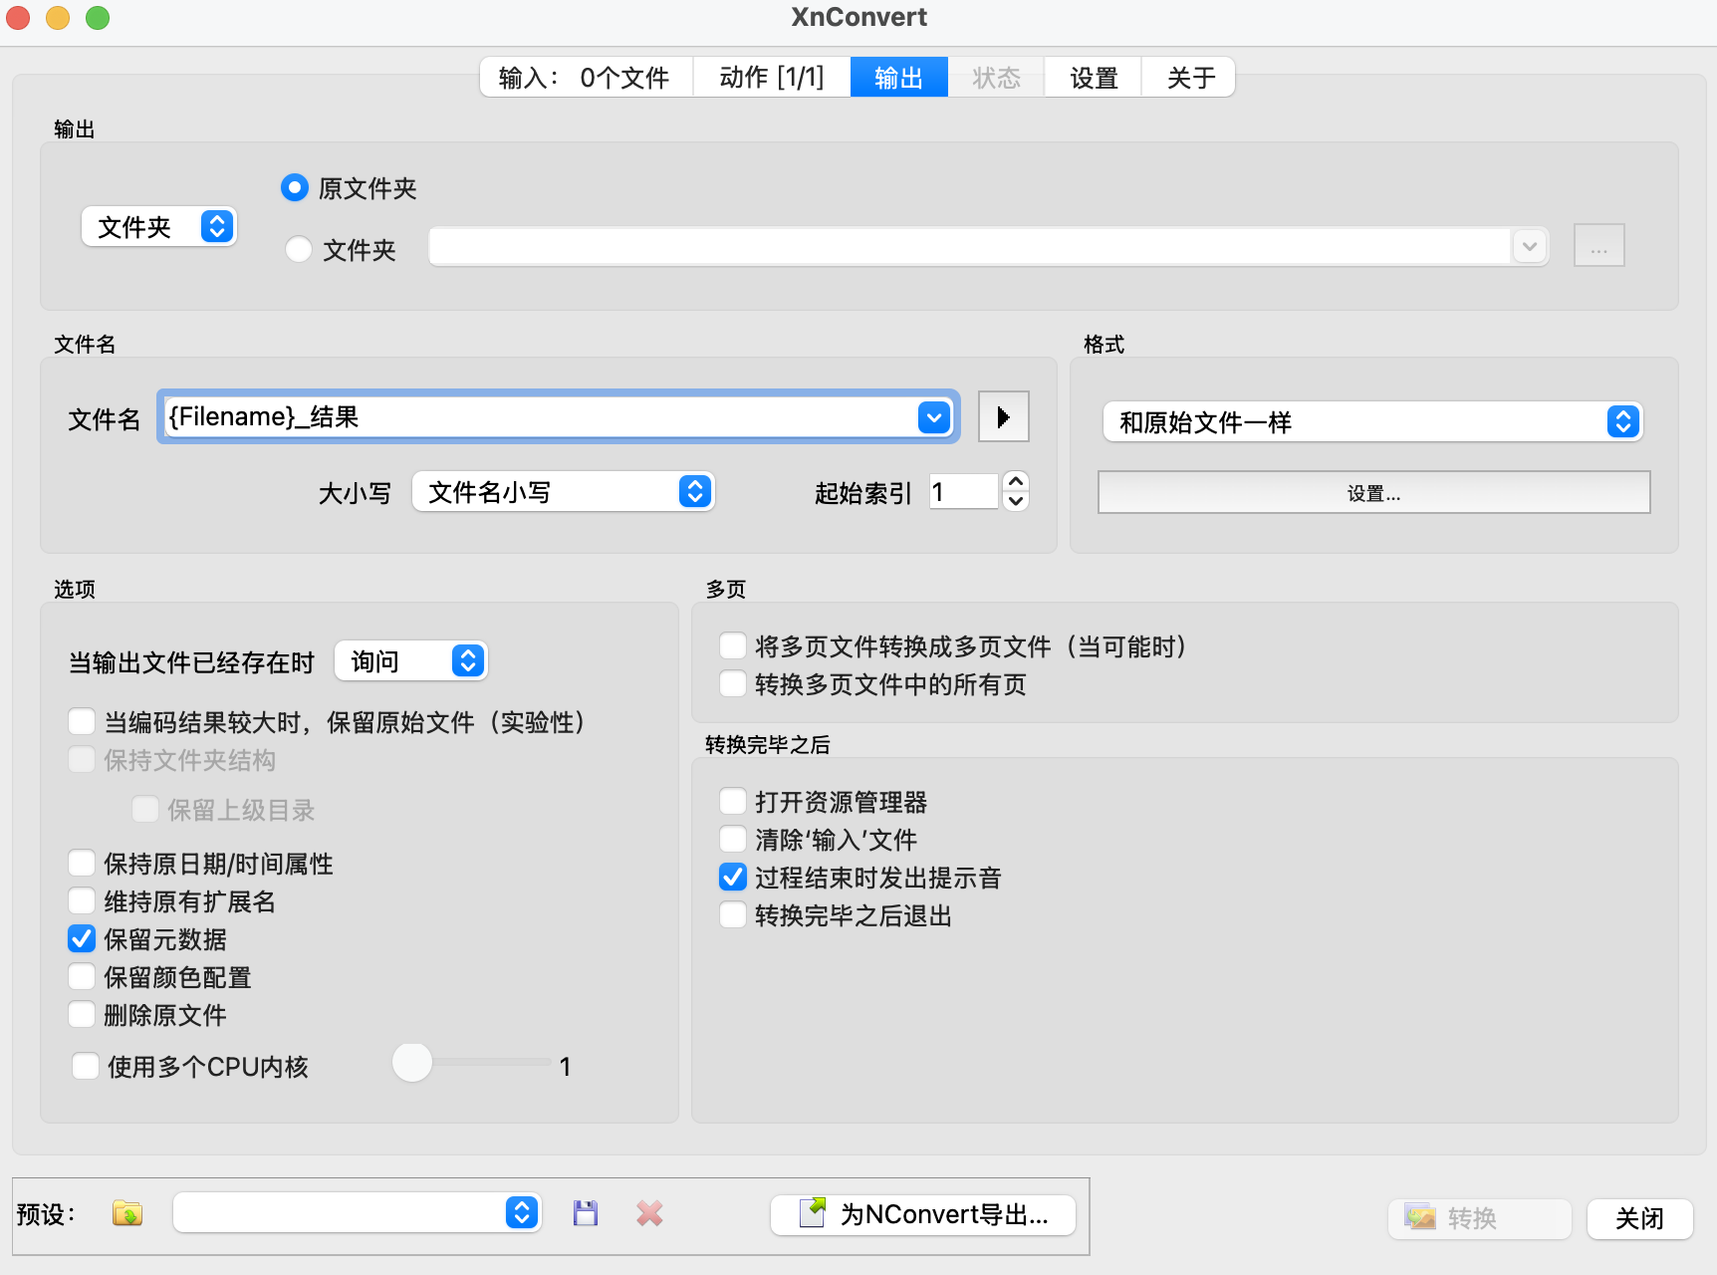Delete preset with the red X icon

click(x=649, y=1213)
